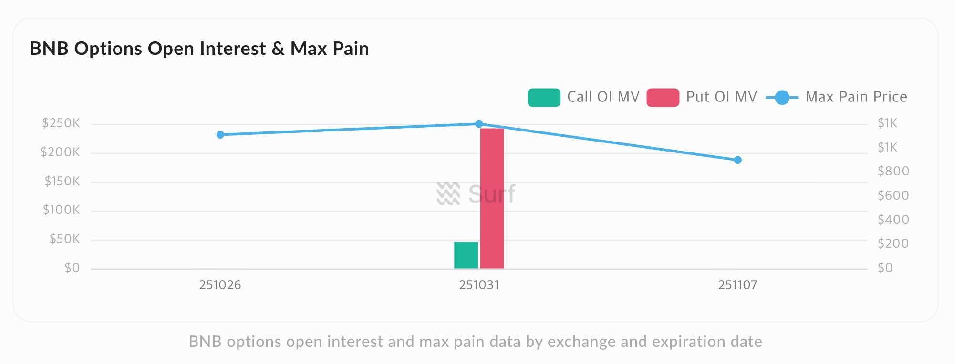Click the red Put OI bar
Screen dimensions: 954x364
pyautogui.click(x=492, y=198)
